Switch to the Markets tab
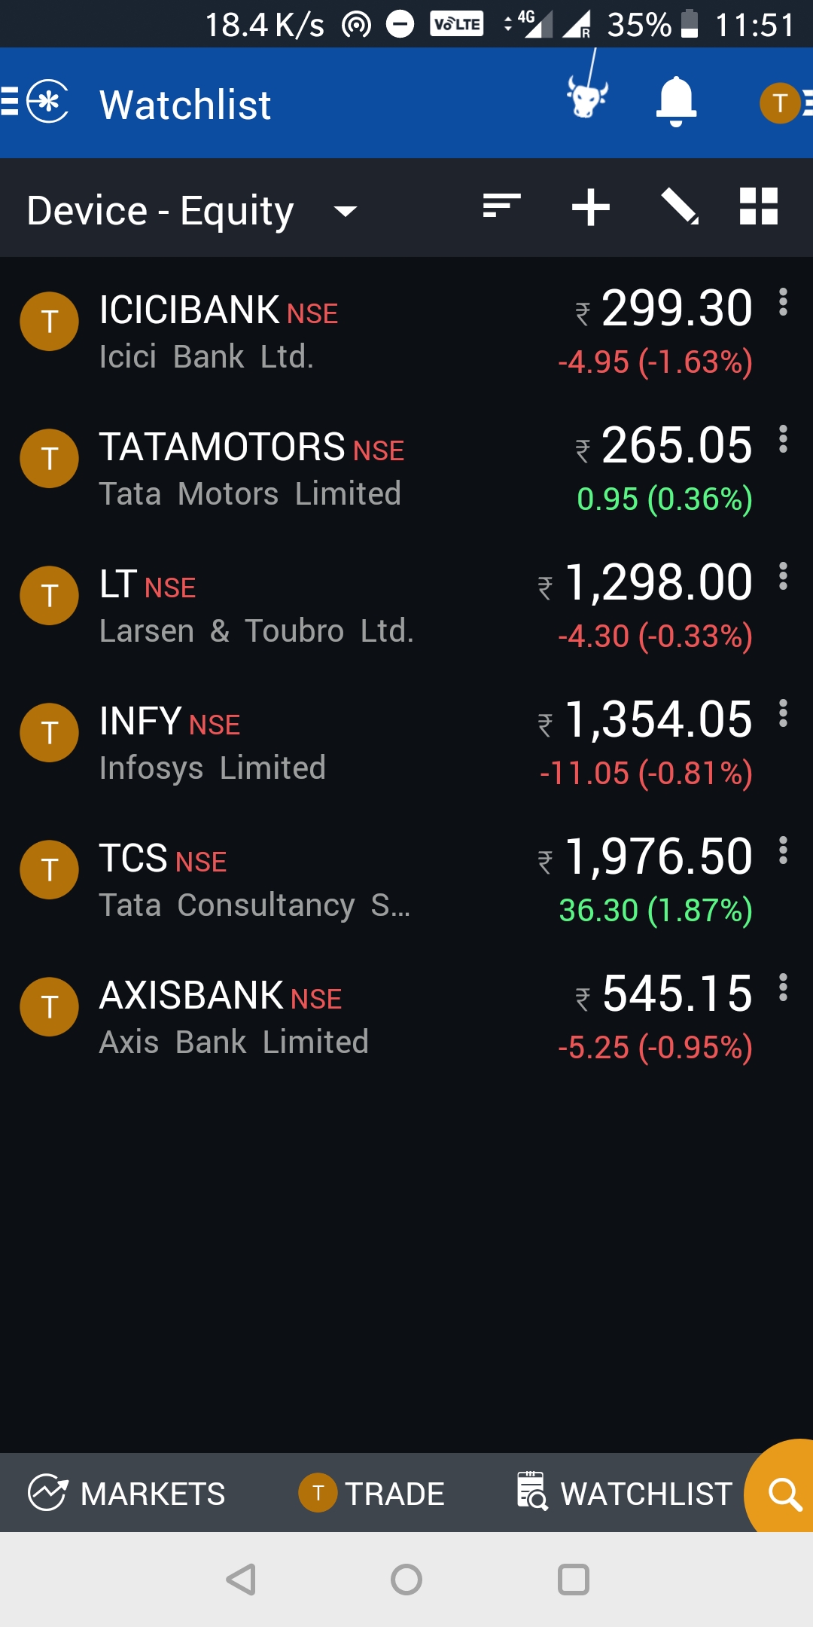This screenshot has width=813, height=1627. 126,1493
